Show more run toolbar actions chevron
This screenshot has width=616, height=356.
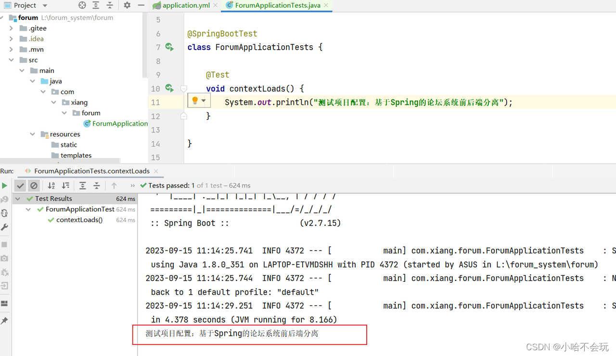(133, 185)
